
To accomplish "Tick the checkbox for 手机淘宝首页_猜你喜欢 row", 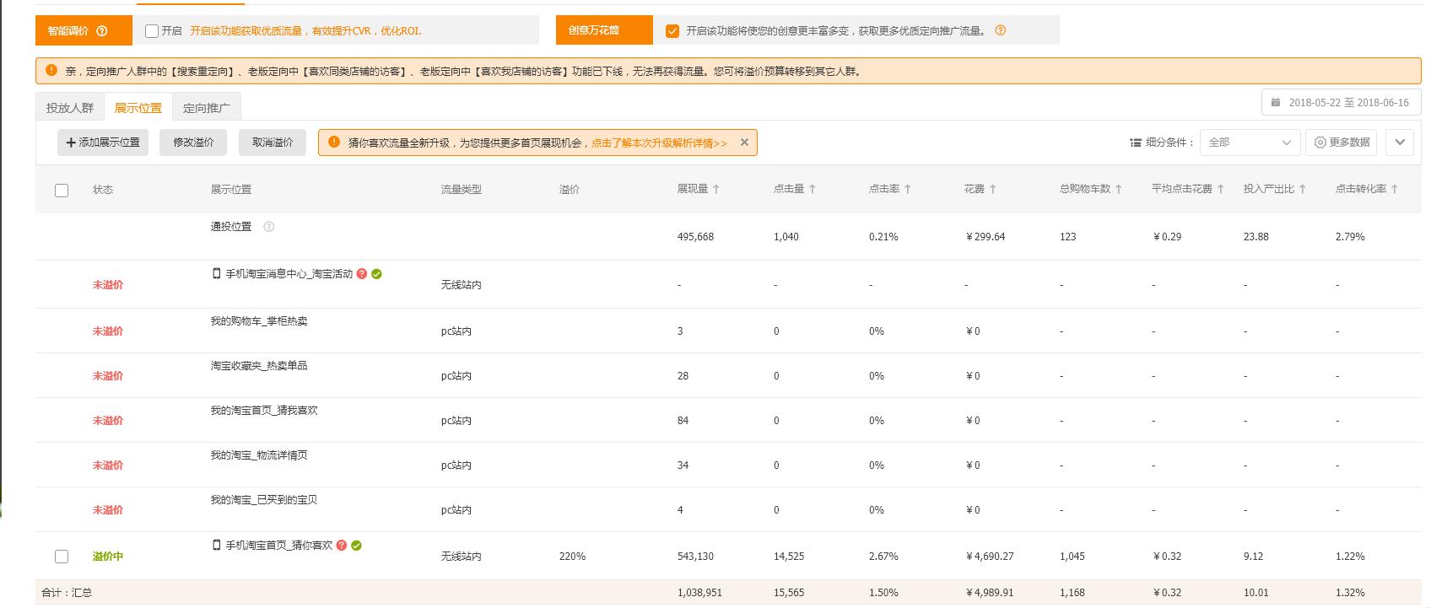I will pos(62,557).
